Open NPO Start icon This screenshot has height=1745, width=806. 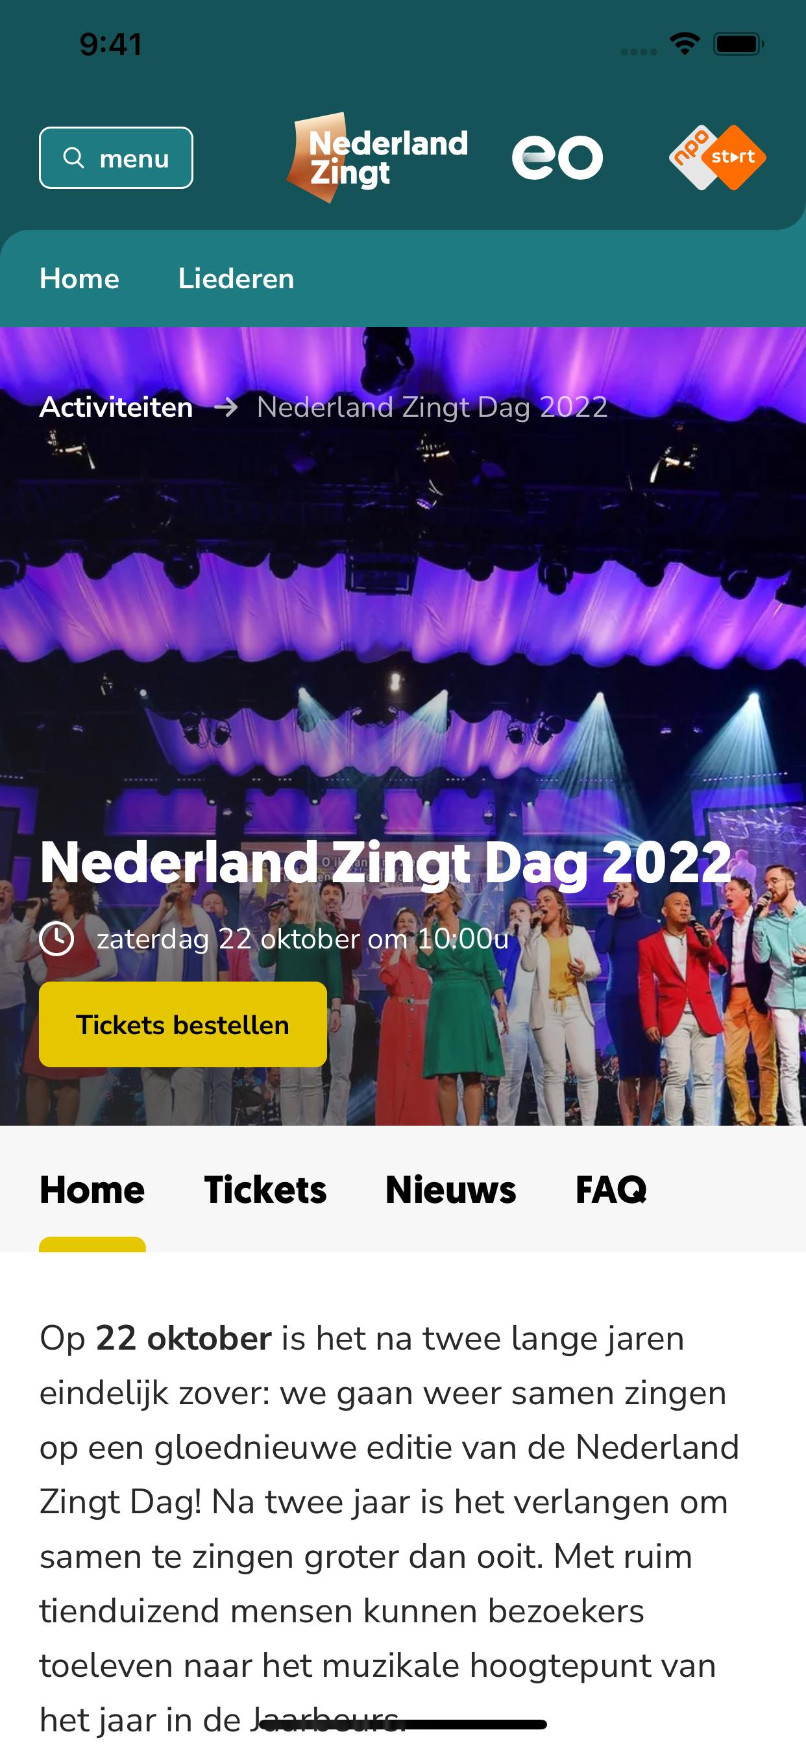[717, 157]
